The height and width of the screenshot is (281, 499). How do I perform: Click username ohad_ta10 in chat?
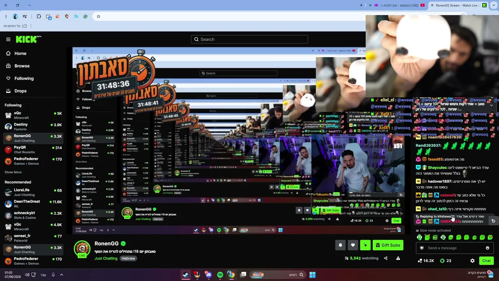point(437,209)
